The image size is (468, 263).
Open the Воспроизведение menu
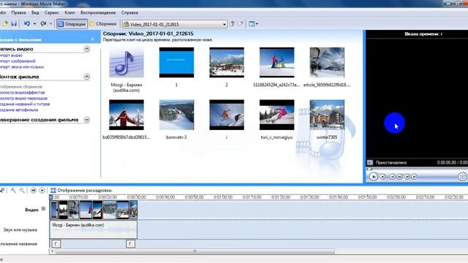98,12
